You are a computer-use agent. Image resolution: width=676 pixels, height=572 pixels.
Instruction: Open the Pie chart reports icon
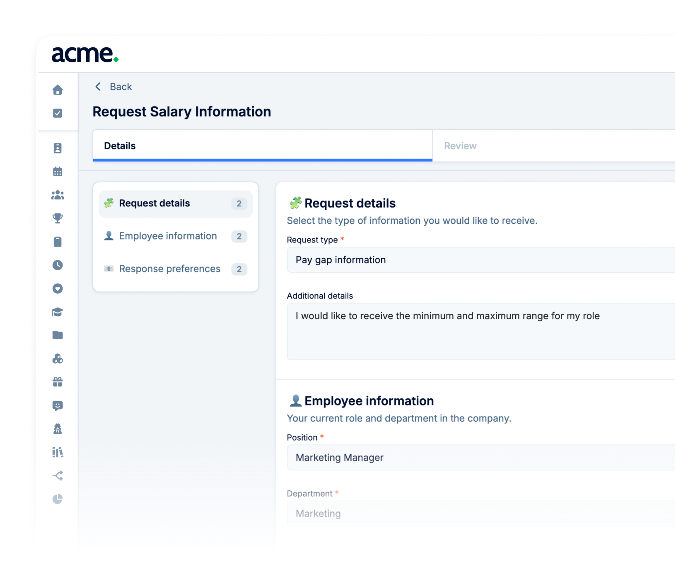coord(58,499)
